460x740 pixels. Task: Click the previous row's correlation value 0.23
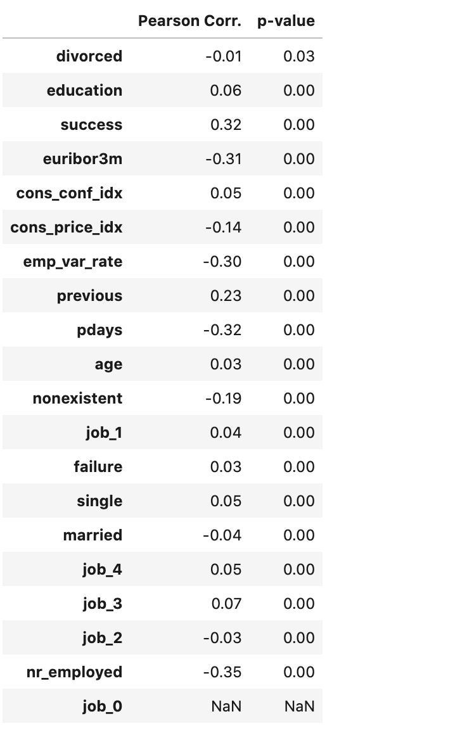coord(226,296)
